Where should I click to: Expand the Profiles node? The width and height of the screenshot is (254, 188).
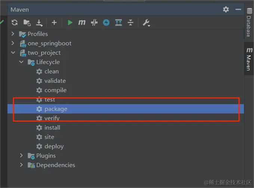pyautogui.click(x=13, y=34)
